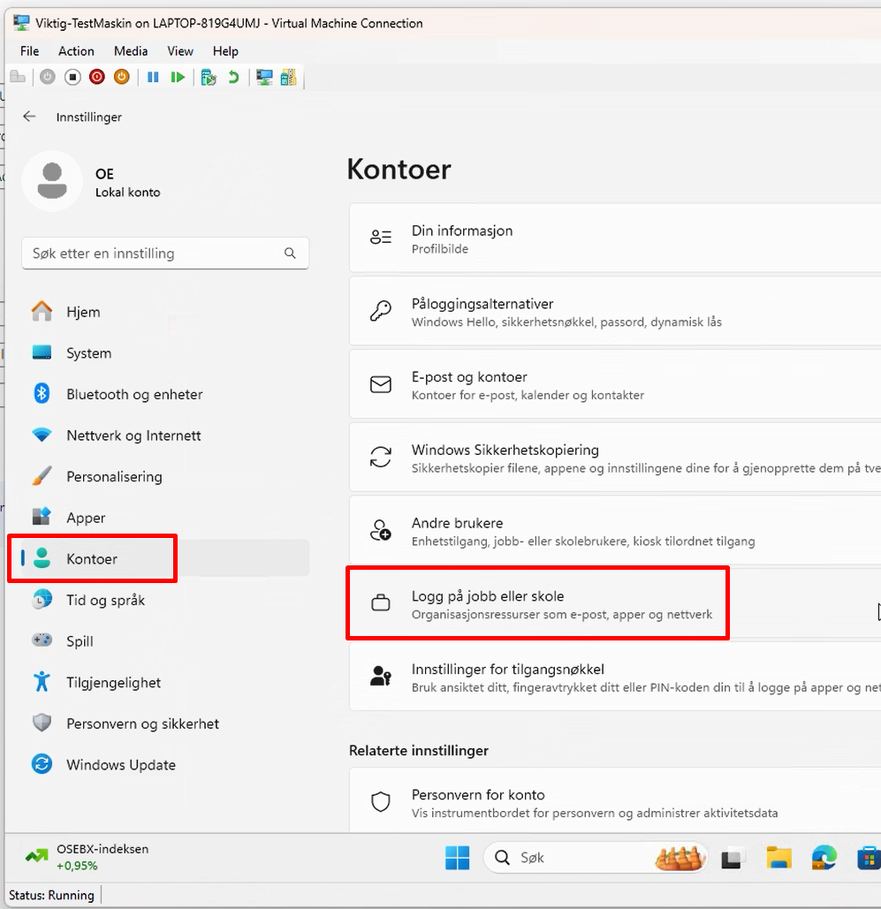The height and width of the screenshot is (909, 881).
Task: Open the File menu
Action: pos(29,51)
